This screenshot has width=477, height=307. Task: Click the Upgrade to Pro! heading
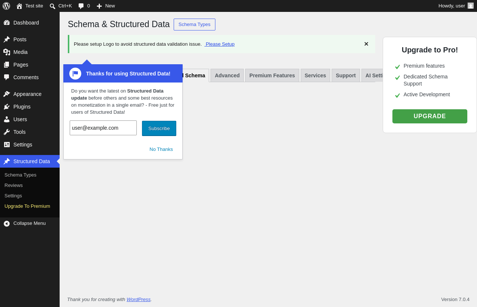coord(430,50)
